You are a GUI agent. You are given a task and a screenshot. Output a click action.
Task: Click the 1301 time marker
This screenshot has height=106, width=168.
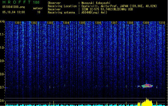[x=18, y=23]
